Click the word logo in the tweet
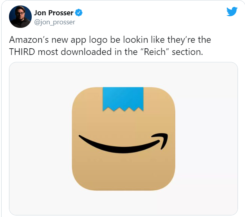245x217 pixels. tap(98, 40)
